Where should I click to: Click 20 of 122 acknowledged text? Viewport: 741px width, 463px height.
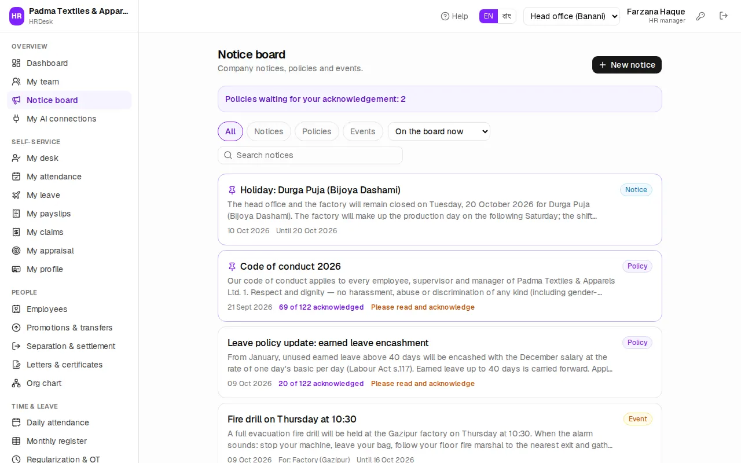point(321,384)
